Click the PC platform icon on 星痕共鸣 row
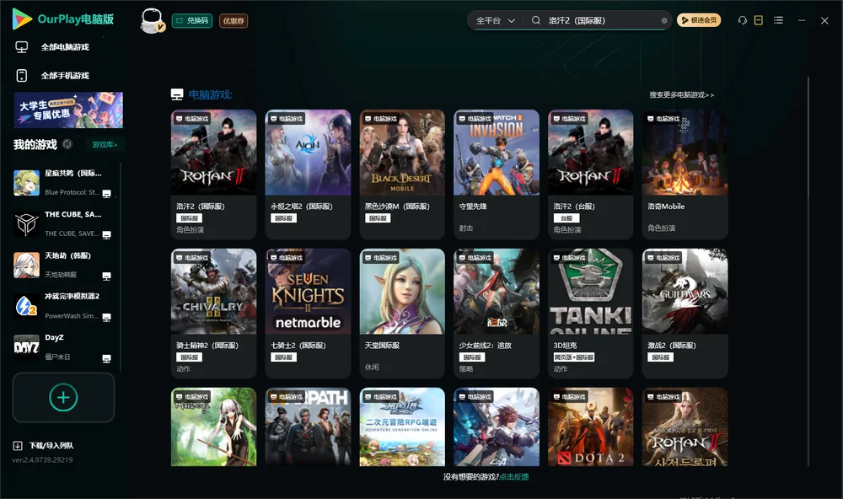The width and height of the screenshot is (843, 499). (x=106, y=194)
